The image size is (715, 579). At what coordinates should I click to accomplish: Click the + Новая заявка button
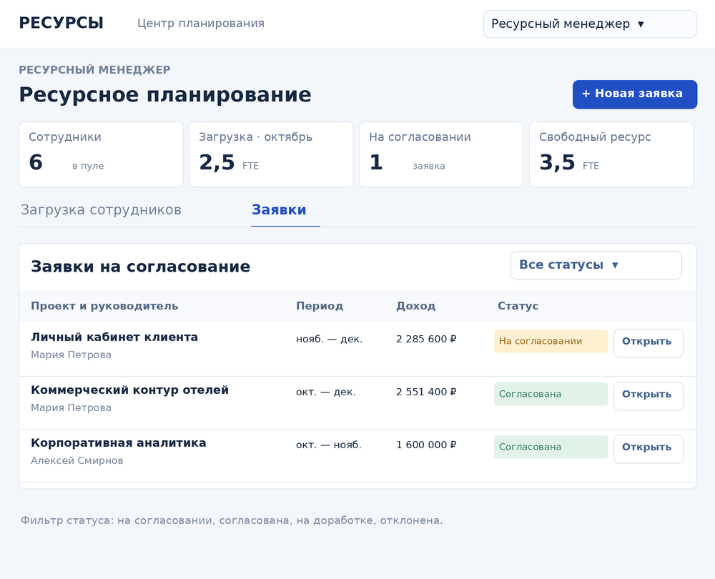pyautogui.click(x=635, y=94)
